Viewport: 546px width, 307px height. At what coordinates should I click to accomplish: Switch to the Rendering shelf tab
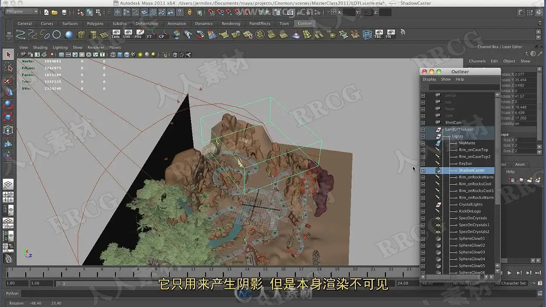click(231, 24)
